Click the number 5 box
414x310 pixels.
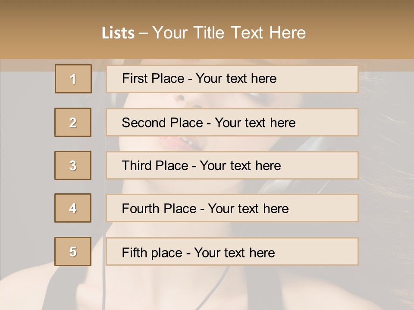tap(73, 251)
